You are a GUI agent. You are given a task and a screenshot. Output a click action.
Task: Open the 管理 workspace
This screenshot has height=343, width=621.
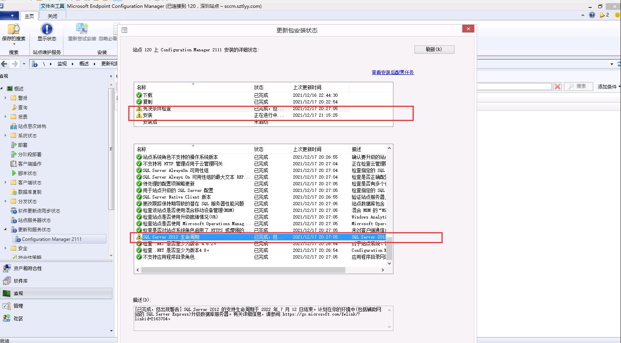point(56,306)
